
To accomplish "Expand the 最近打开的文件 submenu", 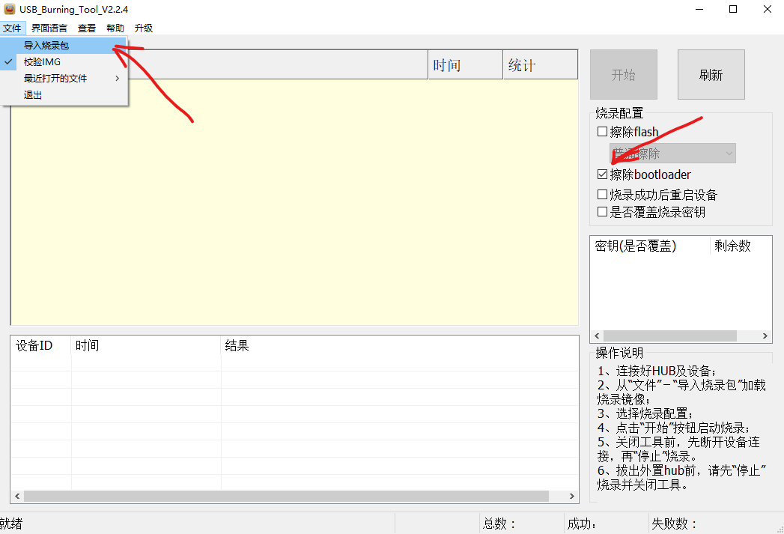I will [x=55, y=78].
